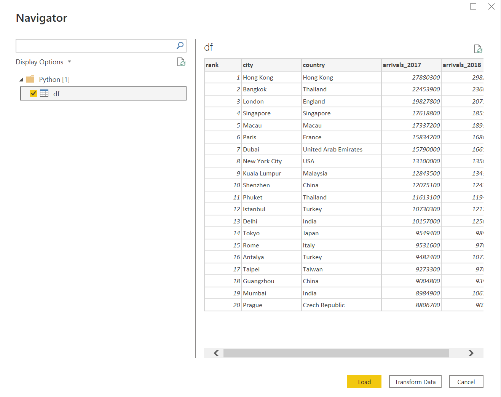This screenshot has height=397, width=501.
Task: Click the Dubai city cell
Action: [271, 149]
